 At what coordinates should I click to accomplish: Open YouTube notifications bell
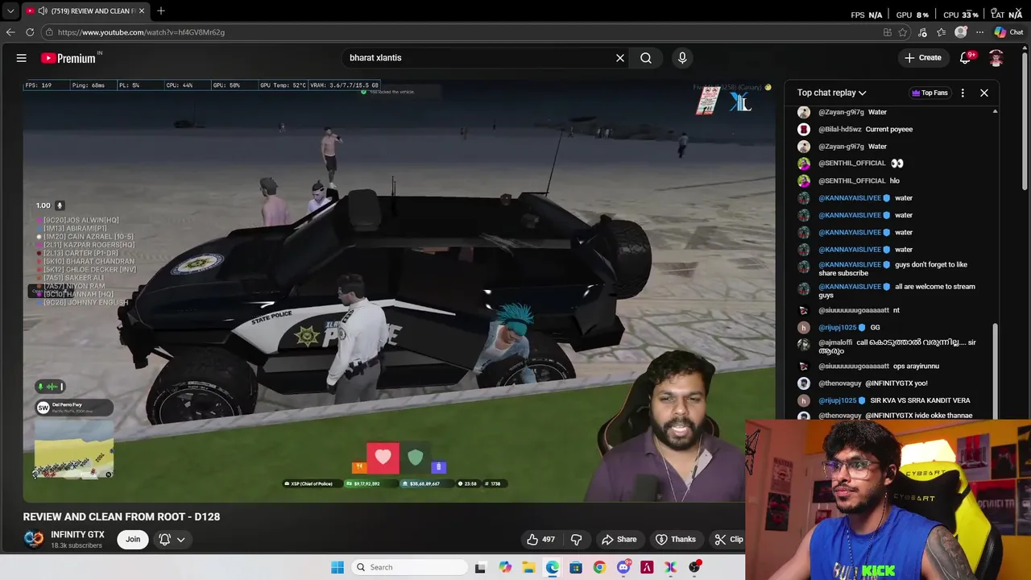point(966,58)
